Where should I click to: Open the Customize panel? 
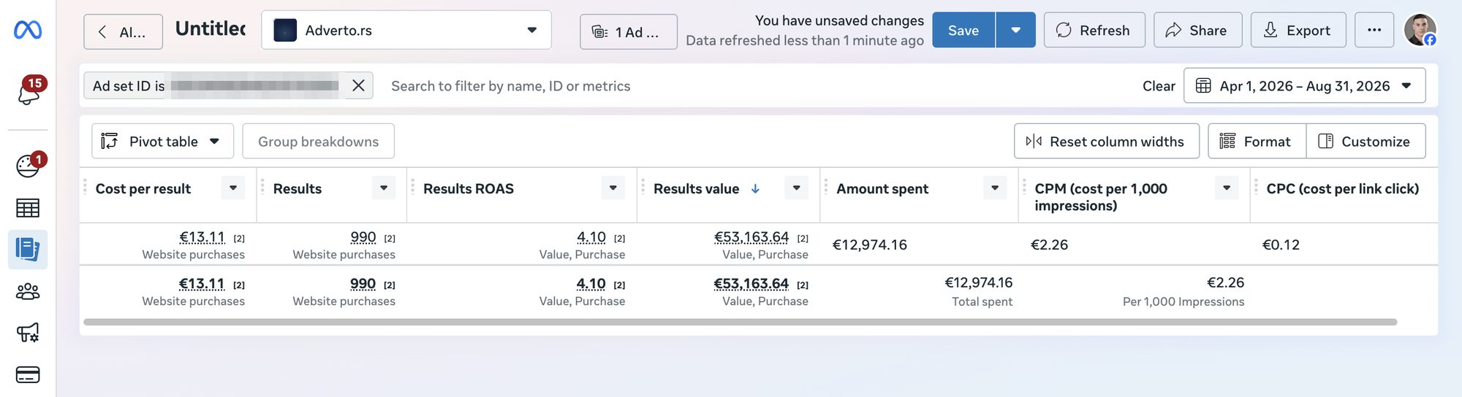click(1366, 141)
